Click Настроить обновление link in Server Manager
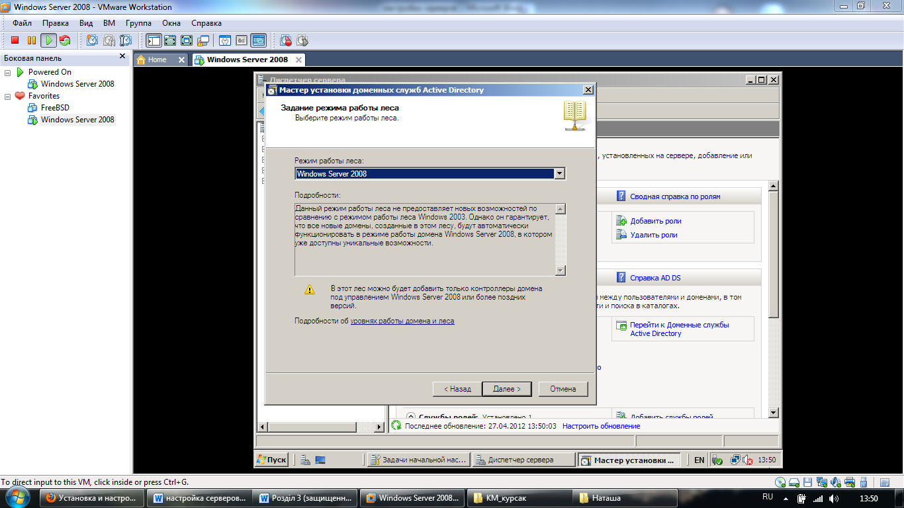Screen dimensions: 904x508 [x=601, y=426]
